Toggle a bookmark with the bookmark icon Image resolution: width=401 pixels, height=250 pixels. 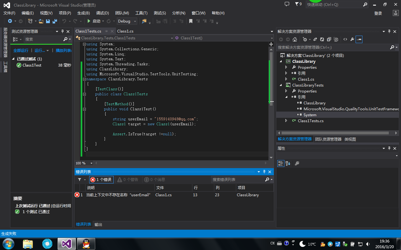pyautogui.click(x=190, y=21)
